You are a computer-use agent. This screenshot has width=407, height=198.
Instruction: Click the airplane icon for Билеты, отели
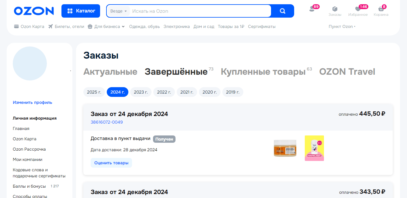point(50,26)
